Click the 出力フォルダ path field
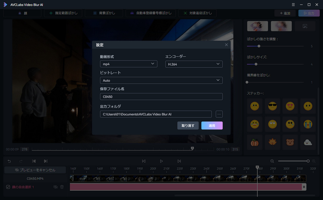This screenshot has height=200, width=323. tap(156, 114)
